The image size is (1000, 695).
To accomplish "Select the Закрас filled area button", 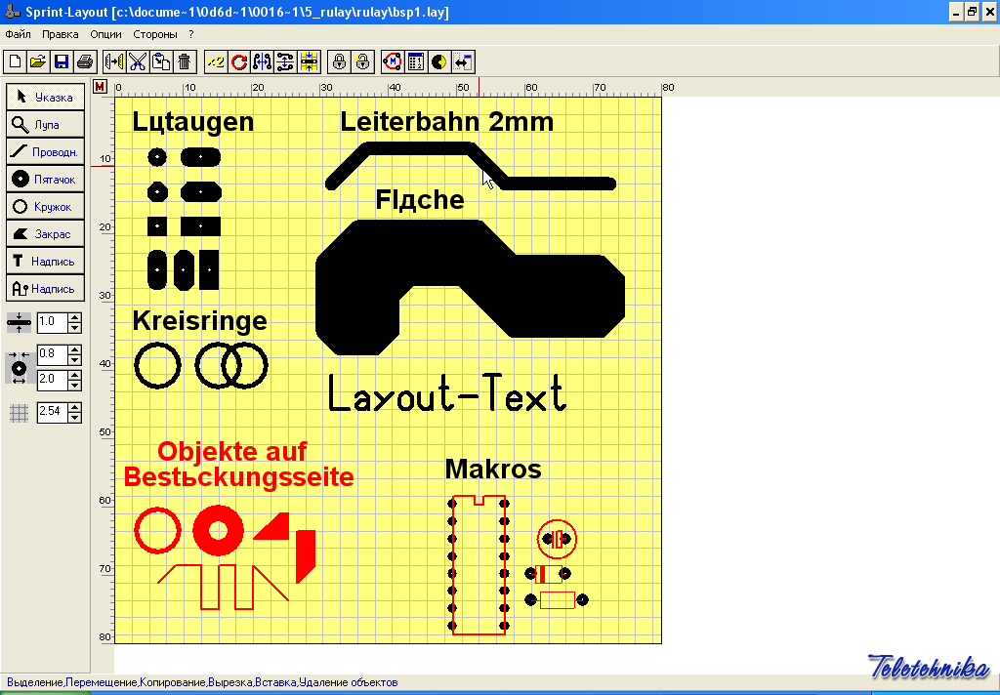I will pos(45,234).
